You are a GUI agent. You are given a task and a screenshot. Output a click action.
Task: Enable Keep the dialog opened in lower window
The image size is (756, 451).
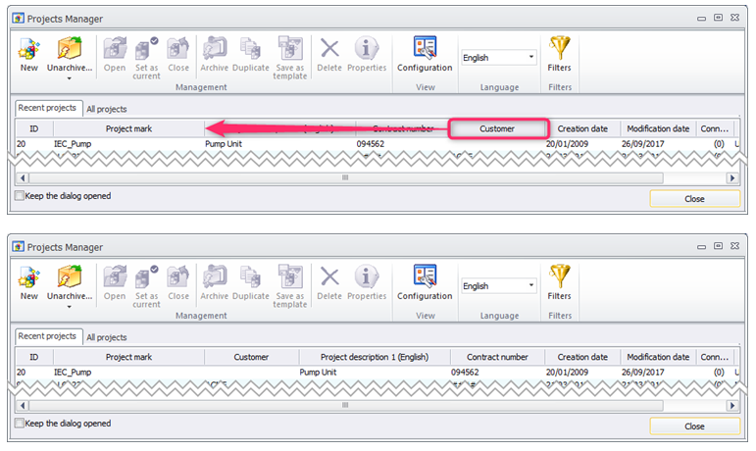(x=20, y=423)
